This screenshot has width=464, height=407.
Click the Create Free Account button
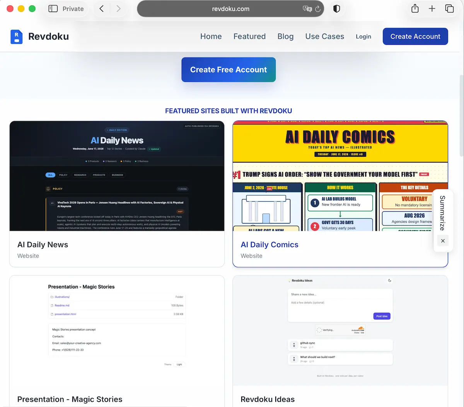coord(229,70)
